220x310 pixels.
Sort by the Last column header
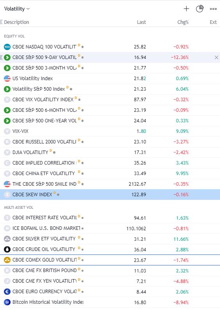142,22
